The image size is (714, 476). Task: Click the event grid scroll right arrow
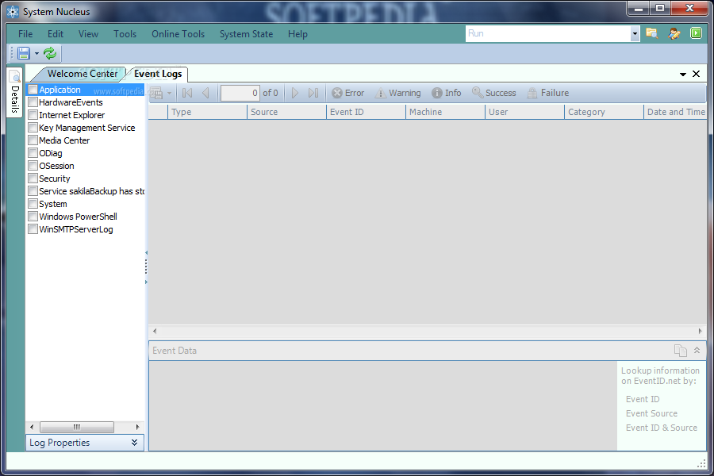click(701, 331)
